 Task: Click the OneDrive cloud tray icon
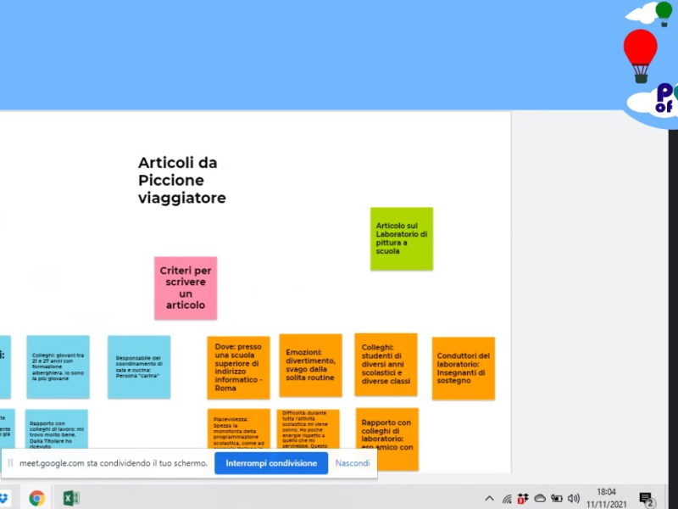(540, 499)
